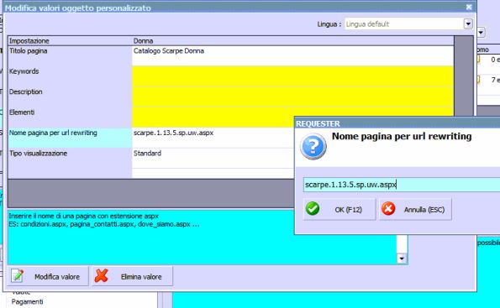Screen dimensions: 500x308
Task: Click the Impostazione column header
Action: 70,41
